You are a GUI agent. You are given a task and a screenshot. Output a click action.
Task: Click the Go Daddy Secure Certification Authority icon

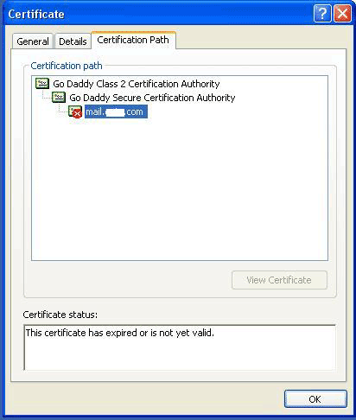point(59,98)
